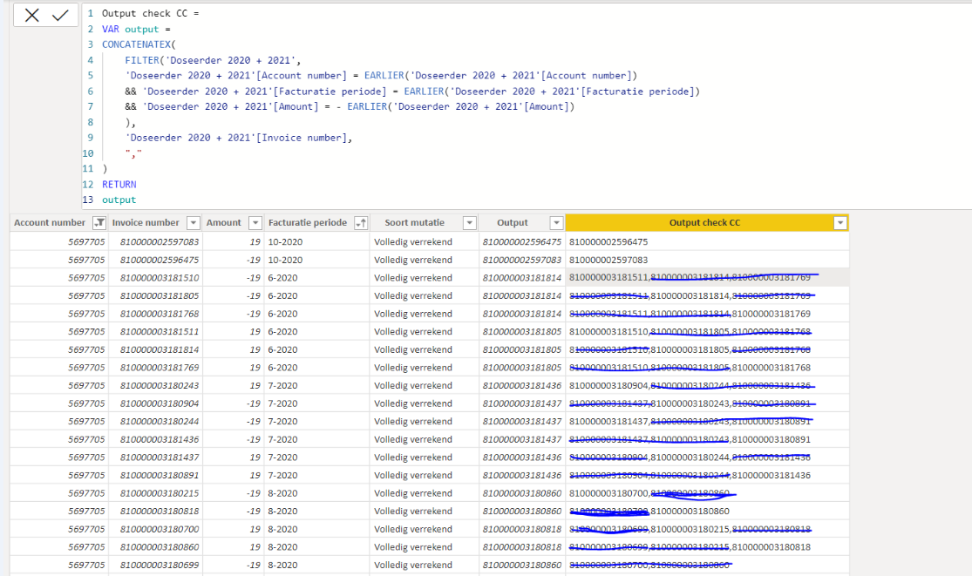
Task: Click invoice cell 810000003180244
Action: 160,421
